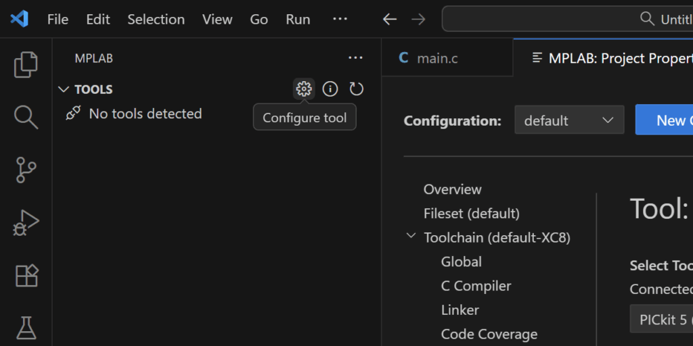The height and width of the screenshot is (346, 693).
Task: Open Run and Debug view
Action: (26, 222)
